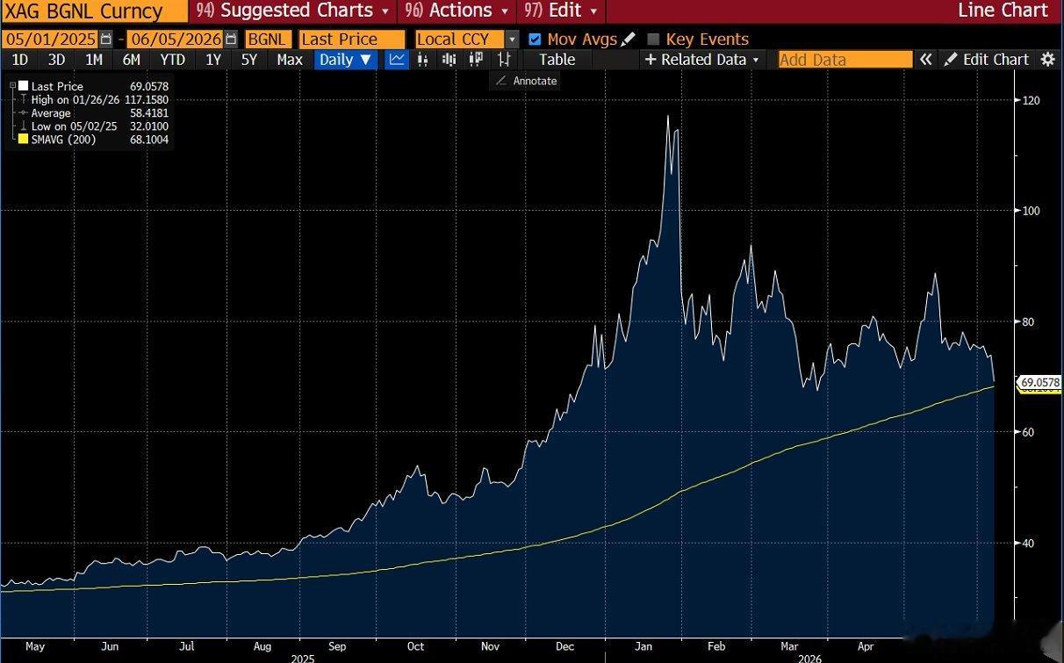The image size is (1064, 663).
Task: Open the calendar picker for start date 05/01/2025
Action: click(106, 40)
